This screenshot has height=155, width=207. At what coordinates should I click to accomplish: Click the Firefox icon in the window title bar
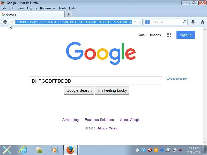[x=3, y=3]
